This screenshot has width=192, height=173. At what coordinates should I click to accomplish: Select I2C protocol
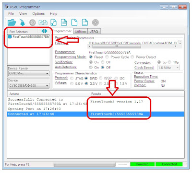pyautogui.click(x=116, y=78)
